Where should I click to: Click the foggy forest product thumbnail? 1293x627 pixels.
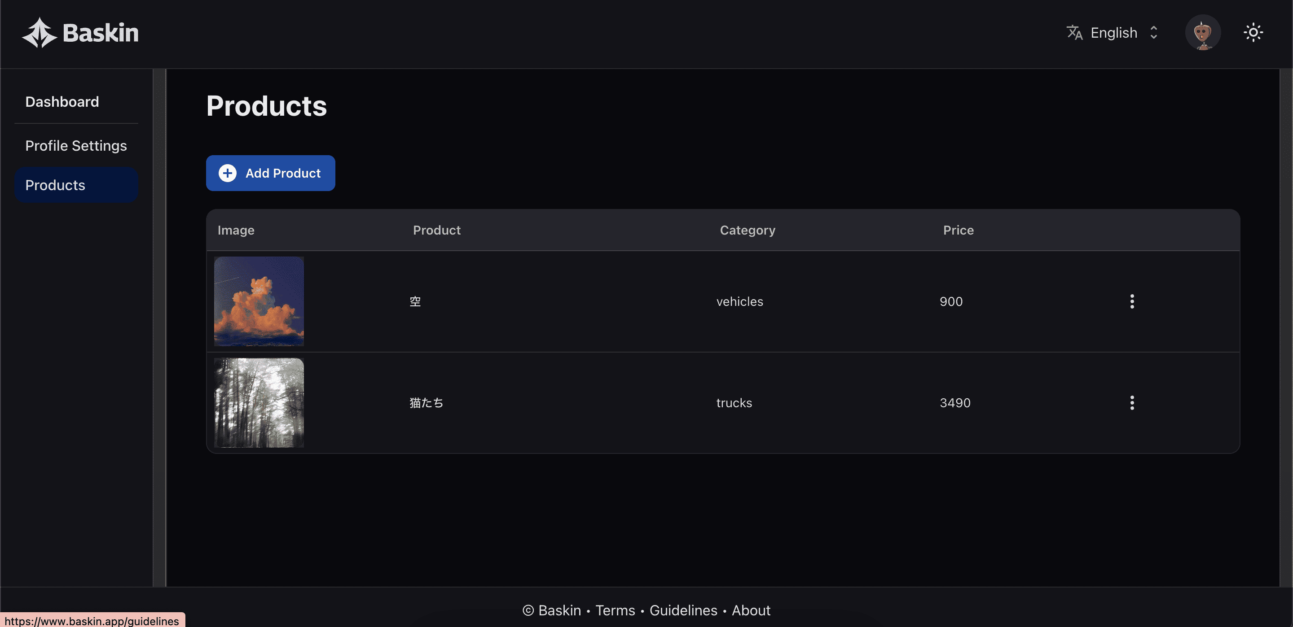point(259,403)
